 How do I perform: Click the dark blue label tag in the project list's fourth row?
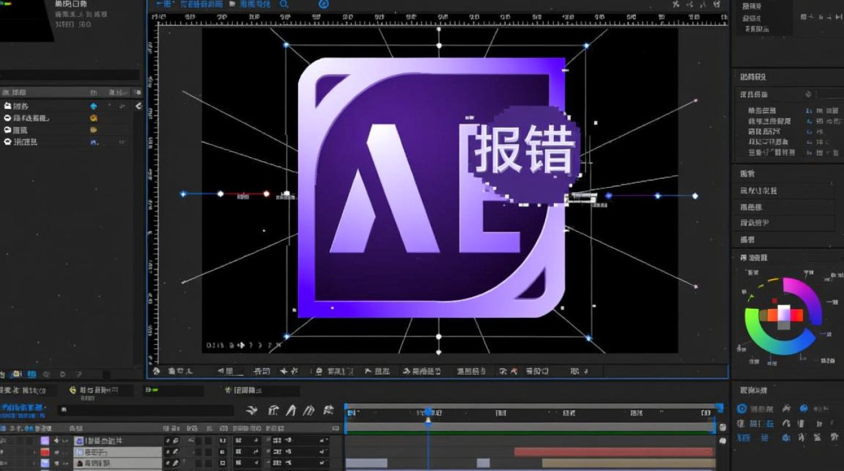94,143
